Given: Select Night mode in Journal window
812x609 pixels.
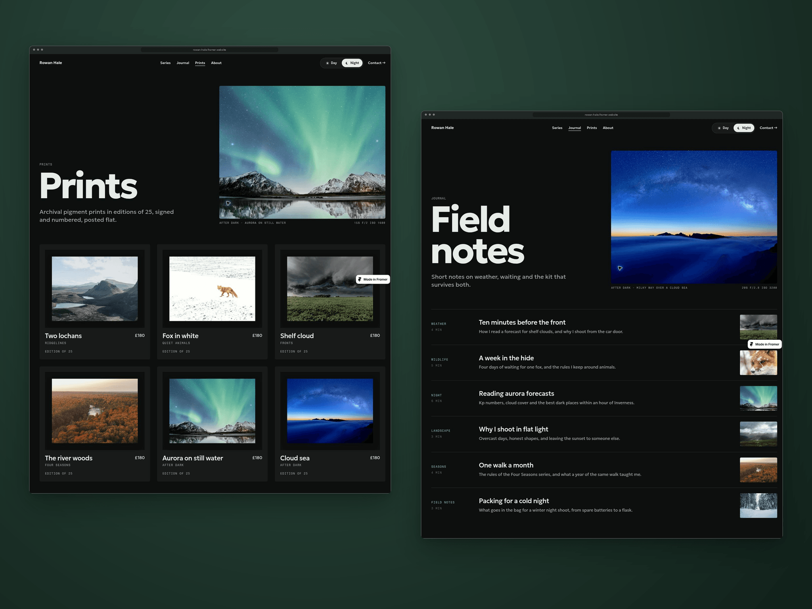Looking at the screenshot, I should pyautogui.click(x=744, y=128).
